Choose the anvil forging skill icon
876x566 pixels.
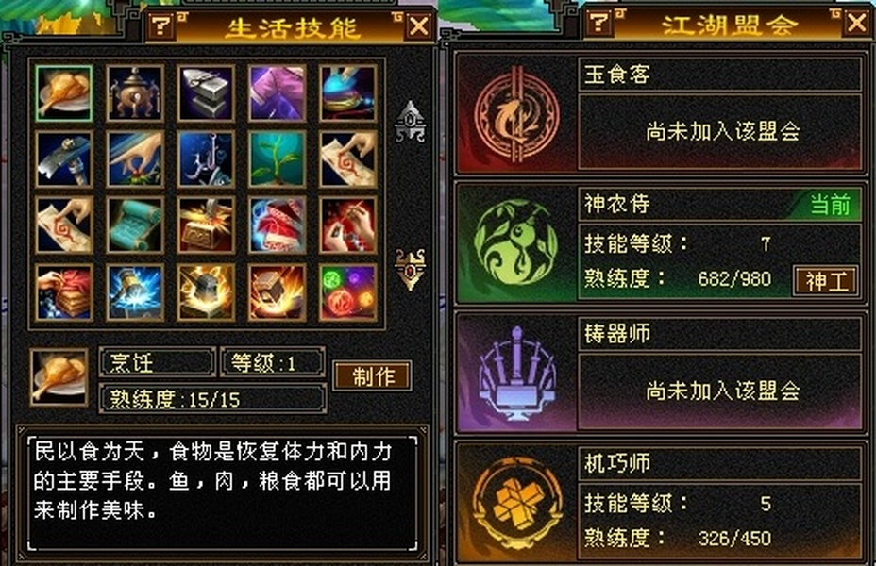tap(206, 93)
